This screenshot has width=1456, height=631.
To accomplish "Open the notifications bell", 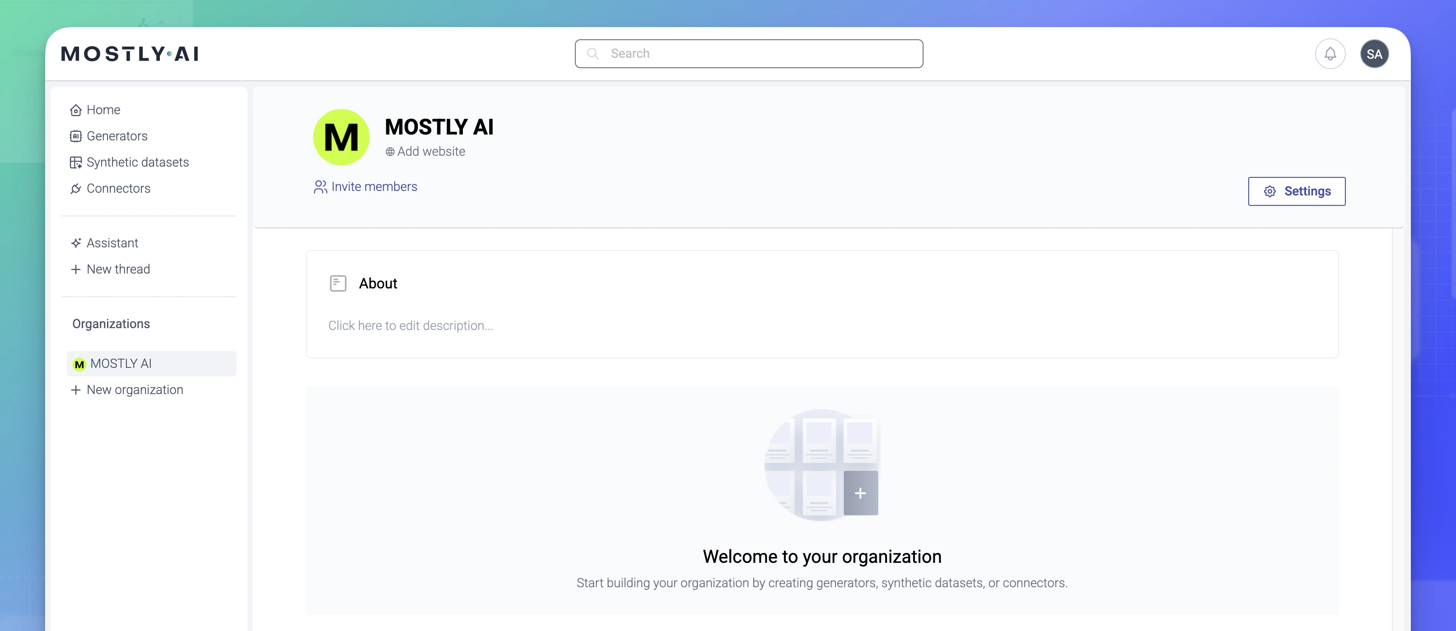I will click(1330, 54).
